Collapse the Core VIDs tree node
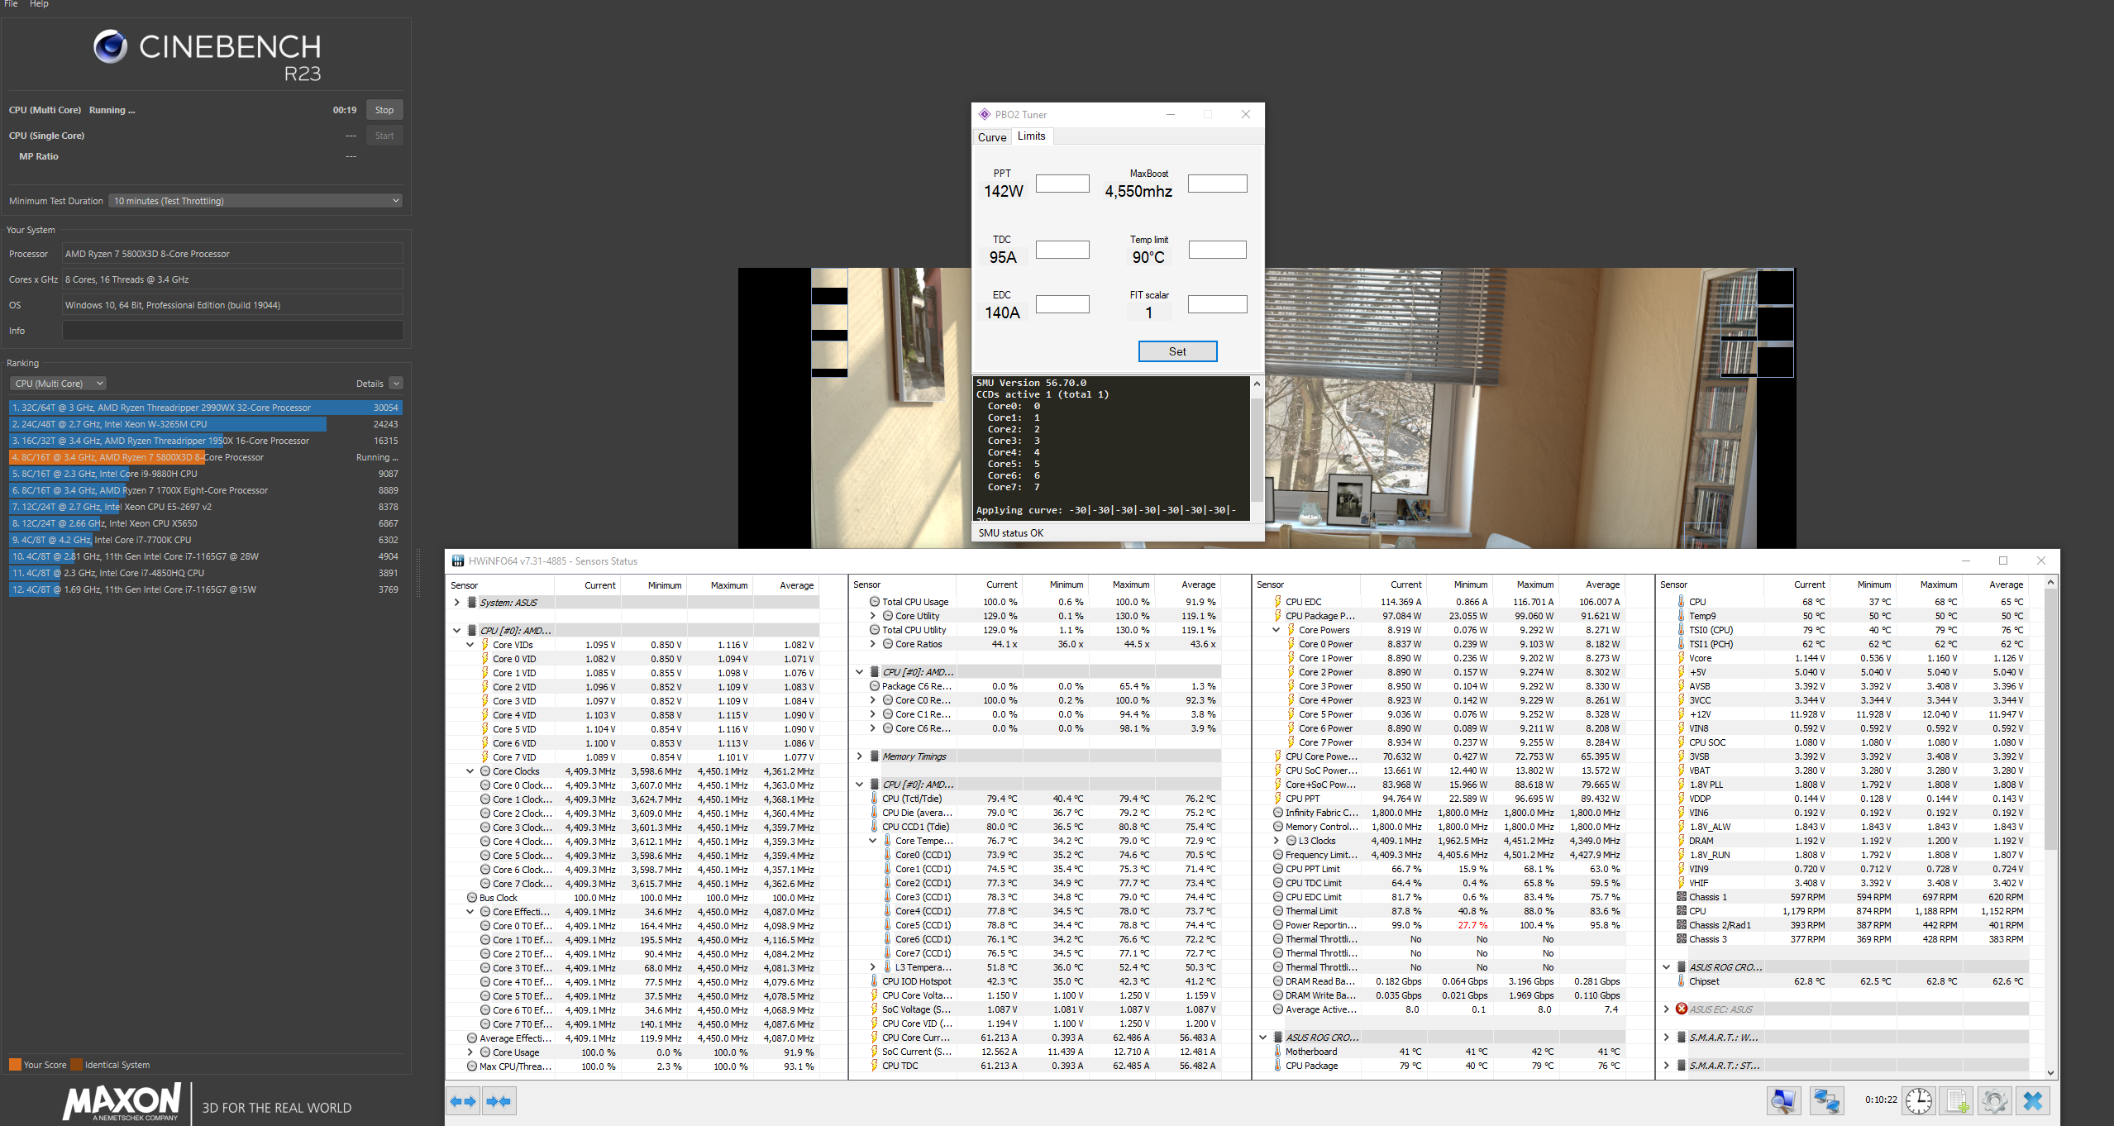 coord(470,645)
